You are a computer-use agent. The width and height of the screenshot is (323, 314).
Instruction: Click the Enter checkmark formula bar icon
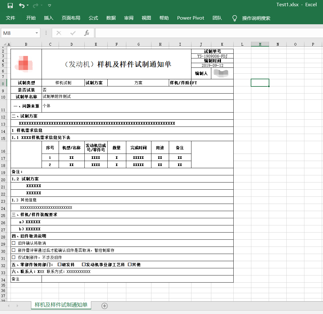click(x=73, y=33)
